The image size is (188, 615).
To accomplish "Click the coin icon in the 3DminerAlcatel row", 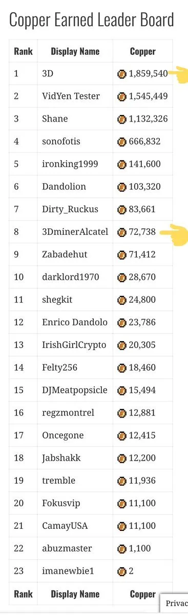I will (122, 232).
